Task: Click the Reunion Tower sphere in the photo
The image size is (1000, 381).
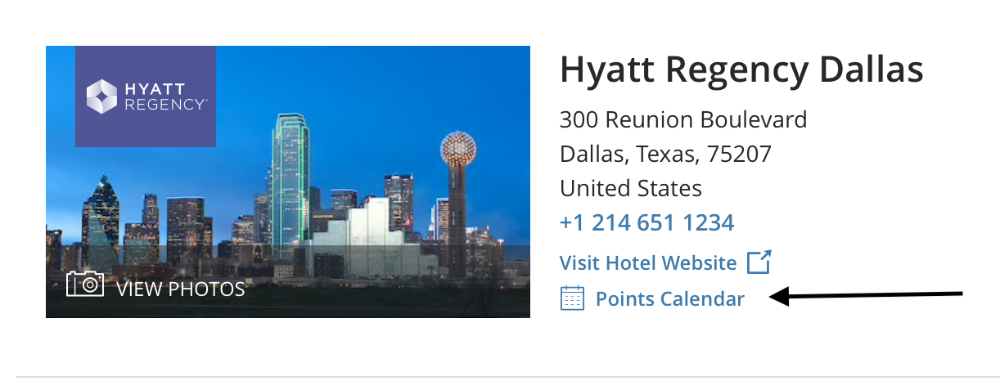Action: coord(458,150)
